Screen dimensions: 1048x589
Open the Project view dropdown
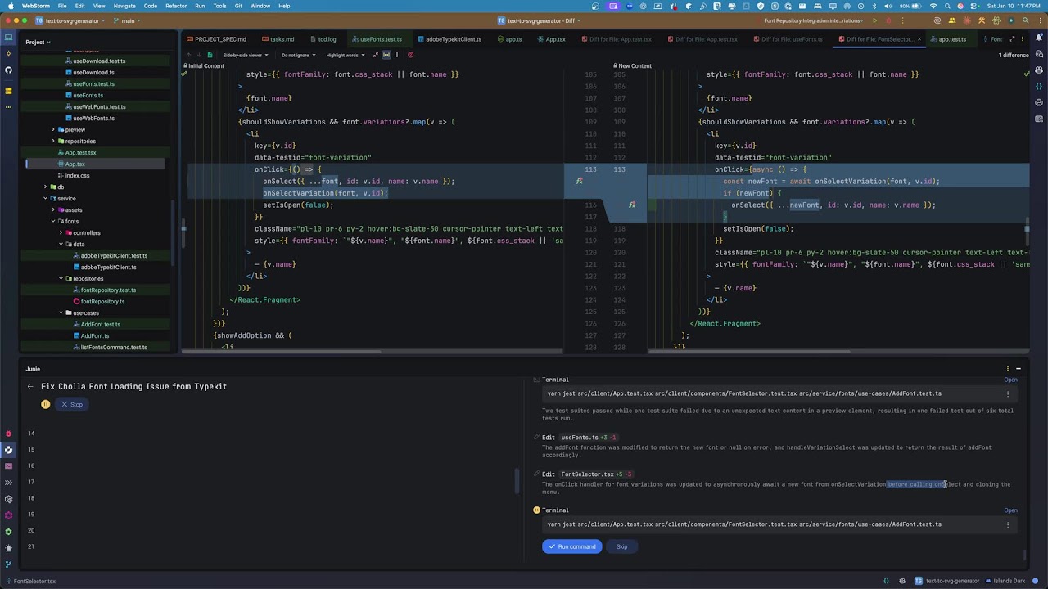click(x=38, y=42)
